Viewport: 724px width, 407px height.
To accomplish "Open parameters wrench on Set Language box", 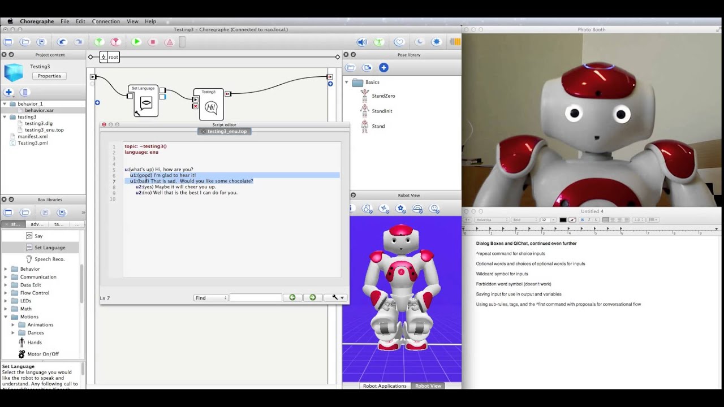I will [137, 113].
